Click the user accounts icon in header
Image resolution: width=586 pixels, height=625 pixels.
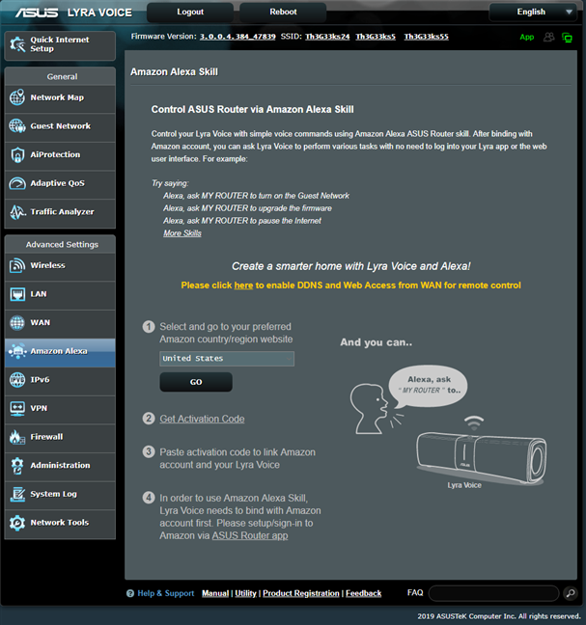549,37
